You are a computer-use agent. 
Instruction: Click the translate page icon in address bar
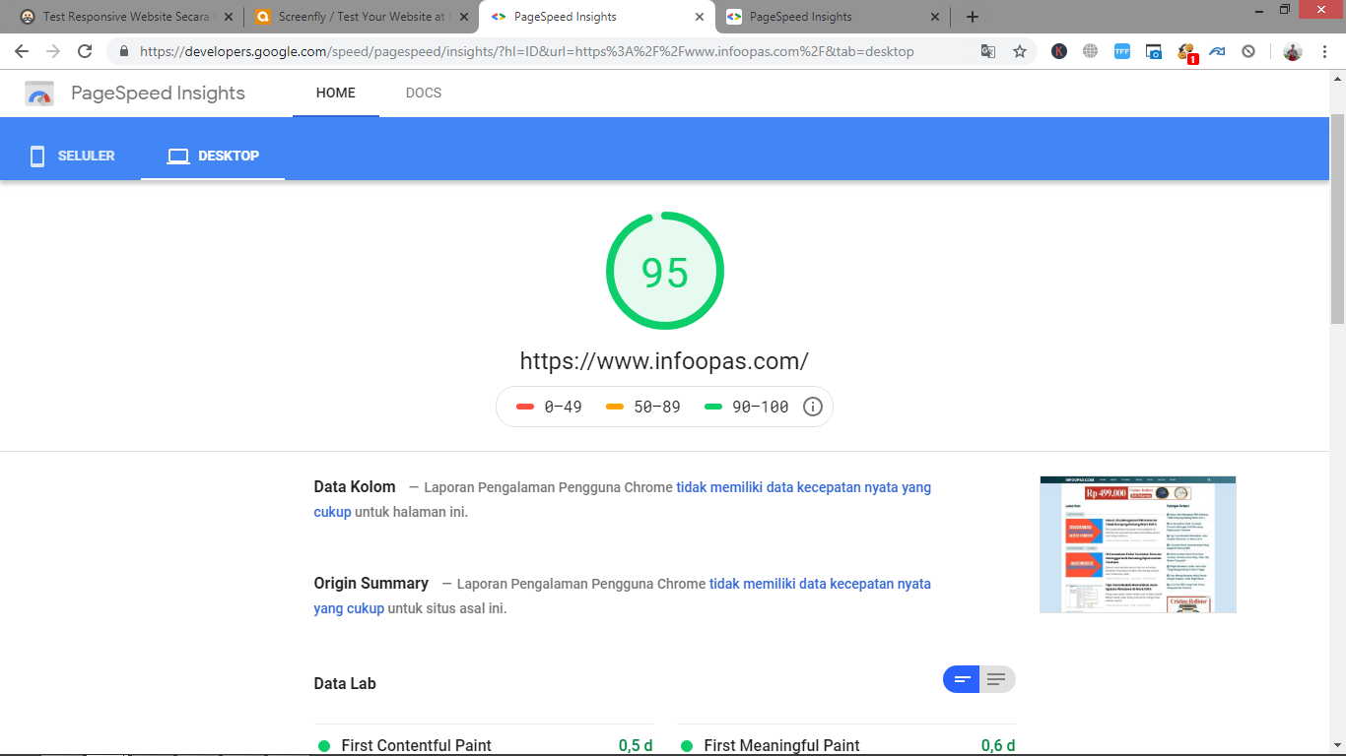click(988, 51)
